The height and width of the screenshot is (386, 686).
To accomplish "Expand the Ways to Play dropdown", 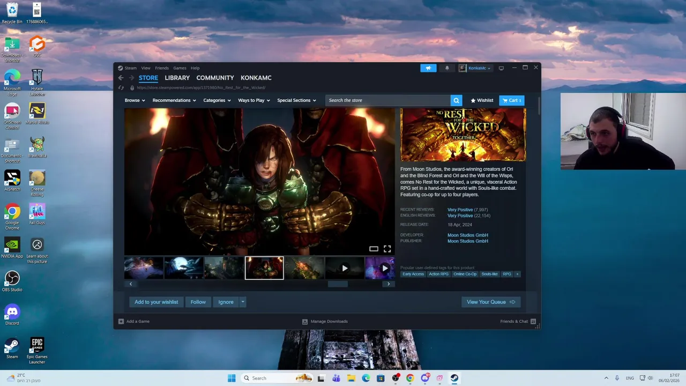I will coord(254,100).
